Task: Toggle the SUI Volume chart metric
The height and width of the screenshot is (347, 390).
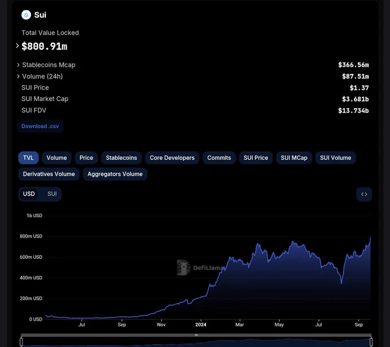Action: point(336,157)
